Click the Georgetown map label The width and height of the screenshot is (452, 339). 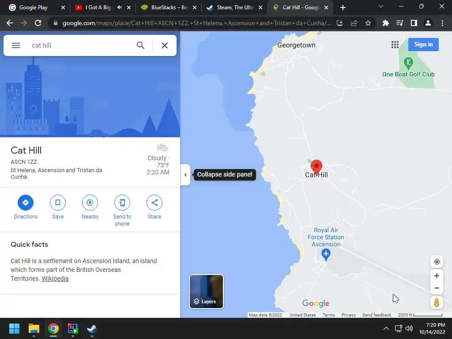[296, 45]
